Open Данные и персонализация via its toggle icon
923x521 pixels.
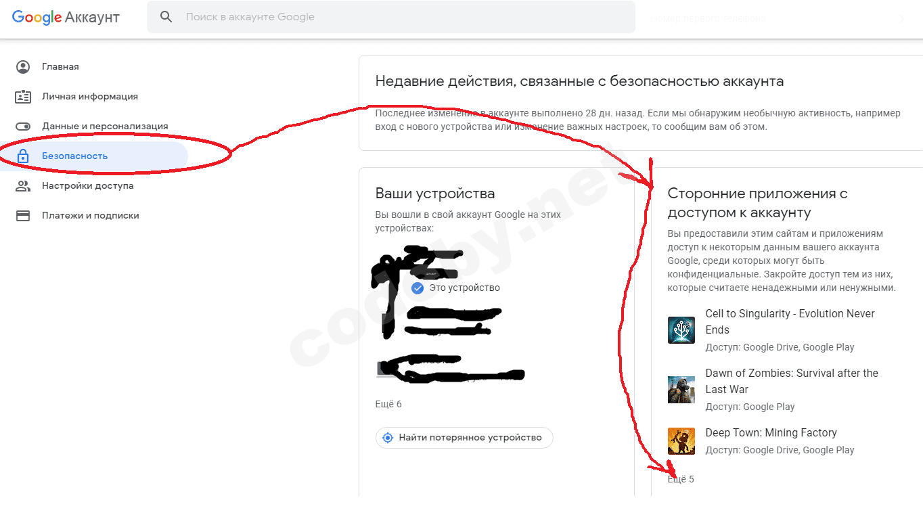coord(23,126)
